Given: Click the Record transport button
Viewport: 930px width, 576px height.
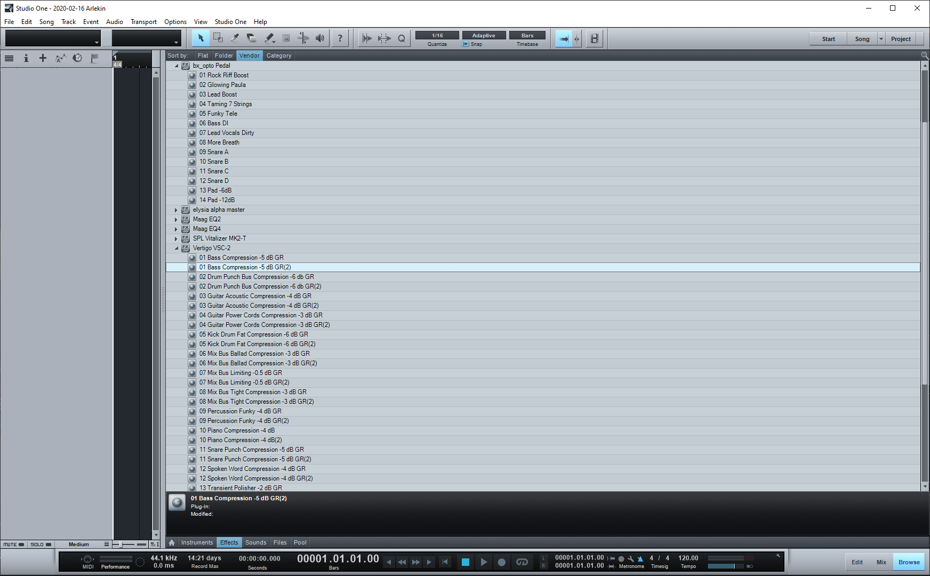Looking at the screenshot, I should click(x=501, y=562).
